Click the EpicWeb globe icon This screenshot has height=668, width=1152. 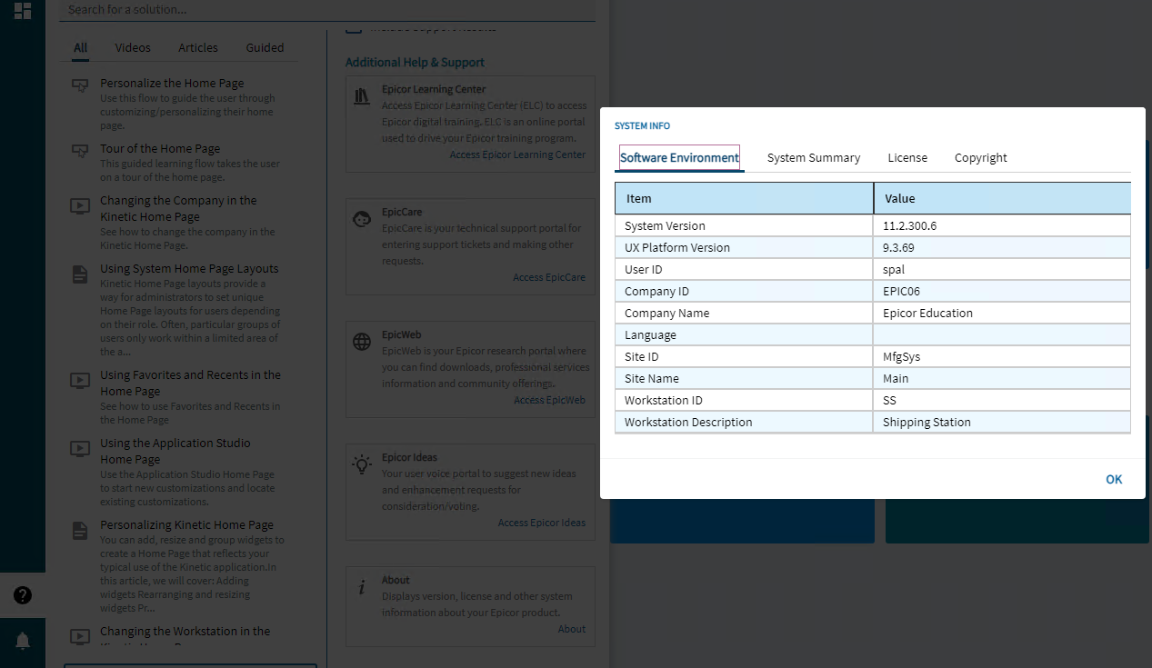(362, 342)
